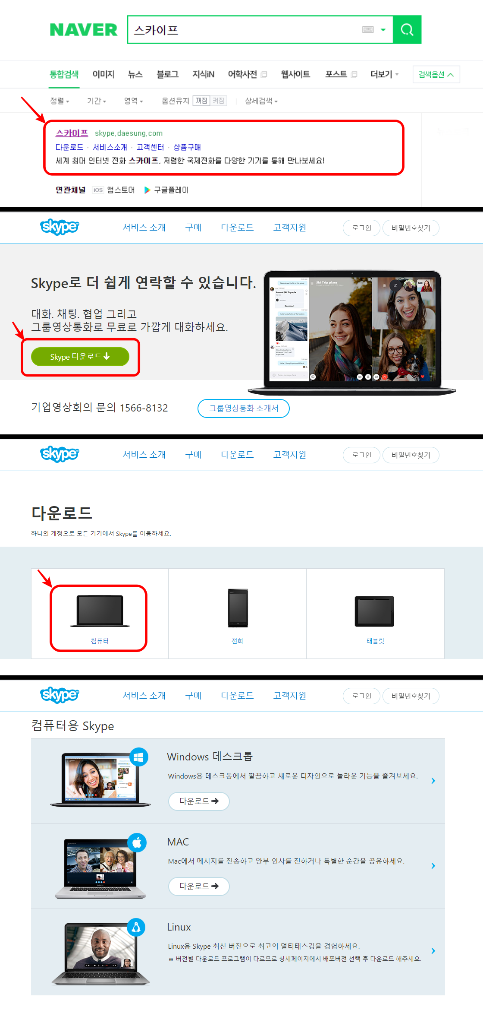
Task: Open the 뉴스 tab
Action: click(135, 74)
